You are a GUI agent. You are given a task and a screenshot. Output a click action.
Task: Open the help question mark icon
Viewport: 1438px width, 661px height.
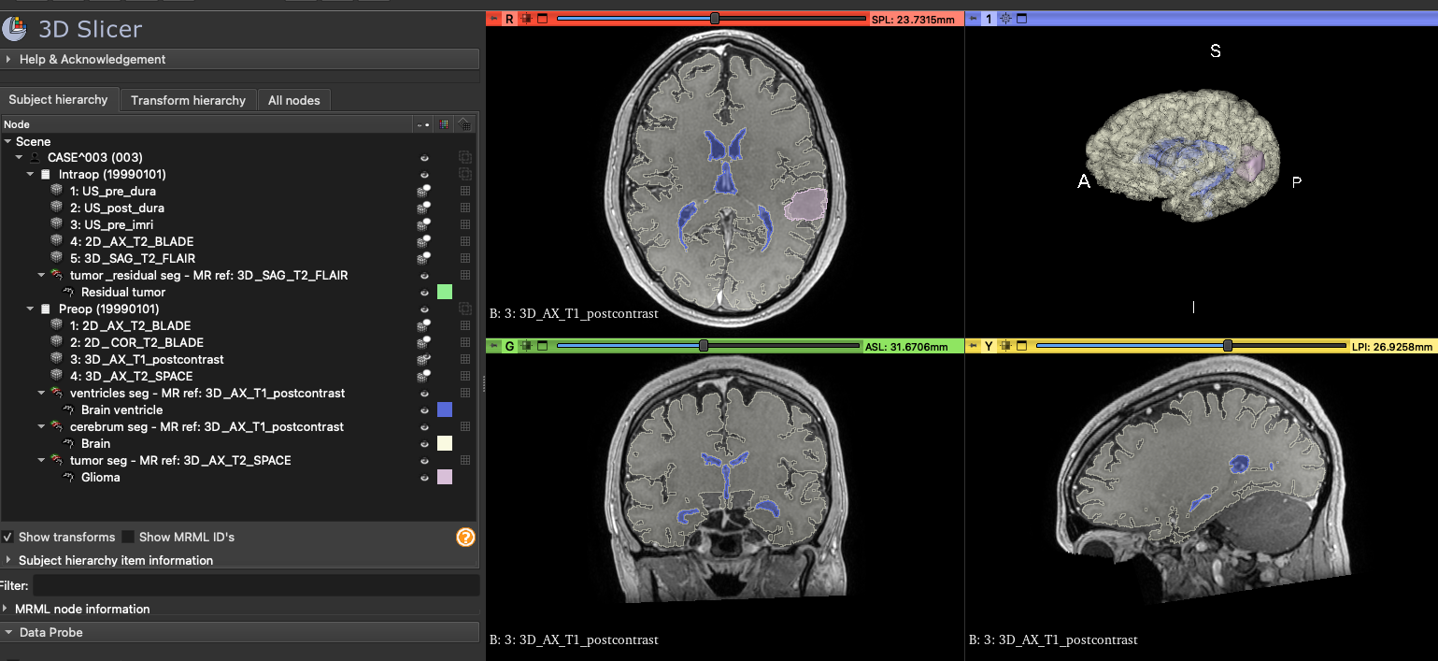(465, 537)
